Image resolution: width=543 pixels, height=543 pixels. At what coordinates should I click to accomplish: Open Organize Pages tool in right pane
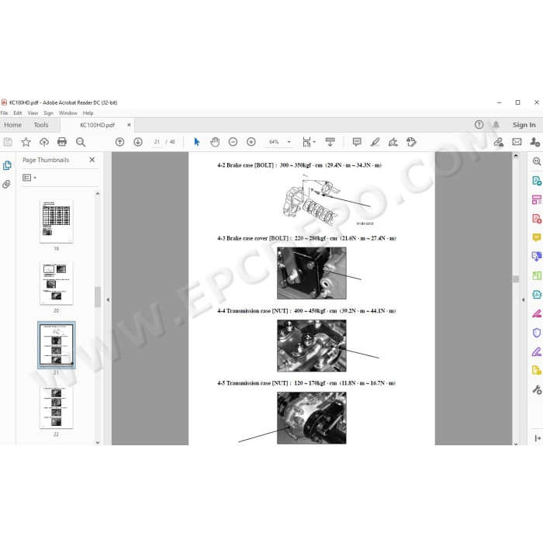pos(537,200)
